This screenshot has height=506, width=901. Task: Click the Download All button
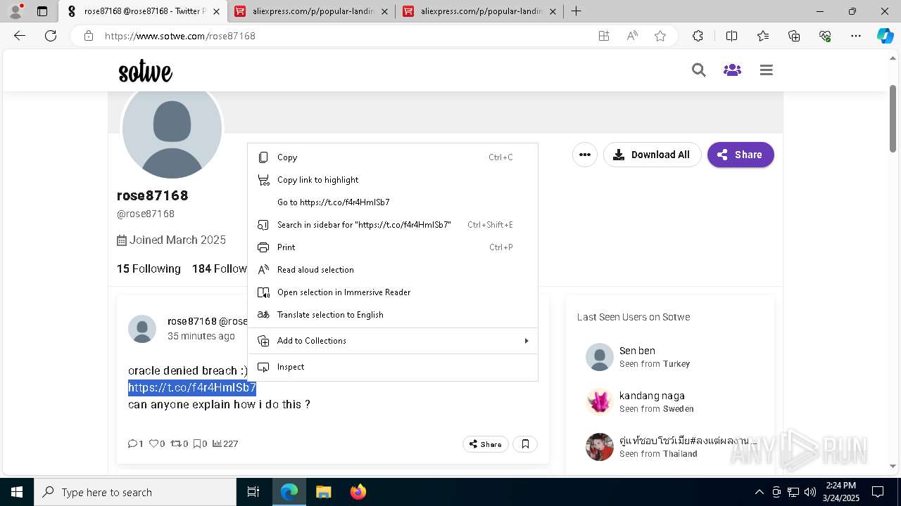click(653, 155)
